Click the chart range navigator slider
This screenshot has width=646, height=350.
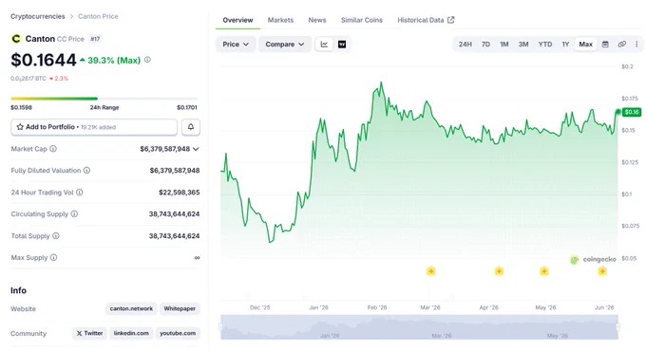(x=419, y=327)
